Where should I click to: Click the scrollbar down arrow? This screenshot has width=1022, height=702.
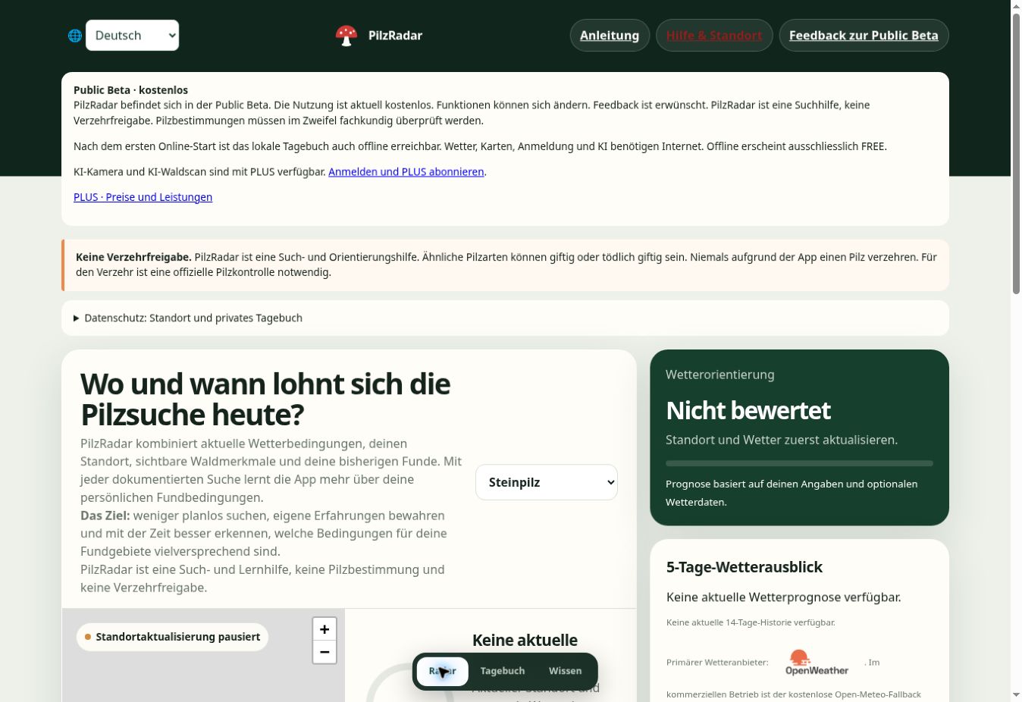[x=1016, y=695]
